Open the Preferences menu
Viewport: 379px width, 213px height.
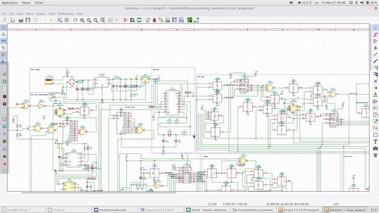66,14
